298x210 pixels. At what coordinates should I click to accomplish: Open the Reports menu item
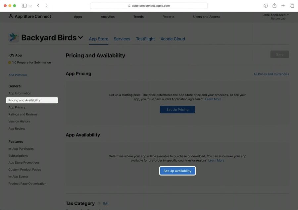pos(168,17)
